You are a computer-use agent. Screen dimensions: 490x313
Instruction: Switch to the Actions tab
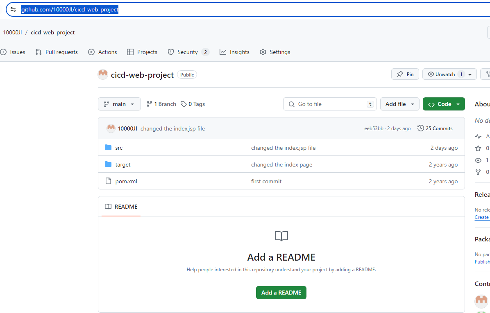pos(102,52)
